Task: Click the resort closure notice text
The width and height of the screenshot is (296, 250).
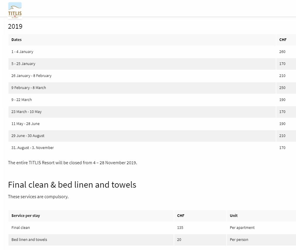Action: coord(72,163)
